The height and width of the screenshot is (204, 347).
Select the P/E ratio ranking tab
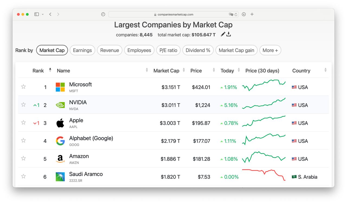168,50
